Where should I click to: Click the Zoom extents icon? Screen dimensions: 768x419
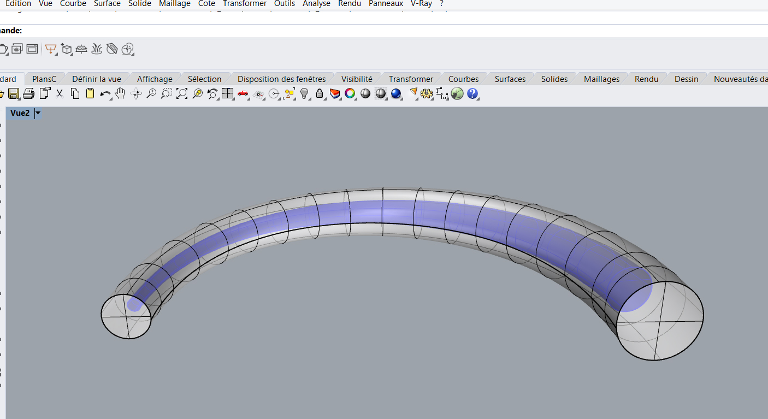pos(182,94)
